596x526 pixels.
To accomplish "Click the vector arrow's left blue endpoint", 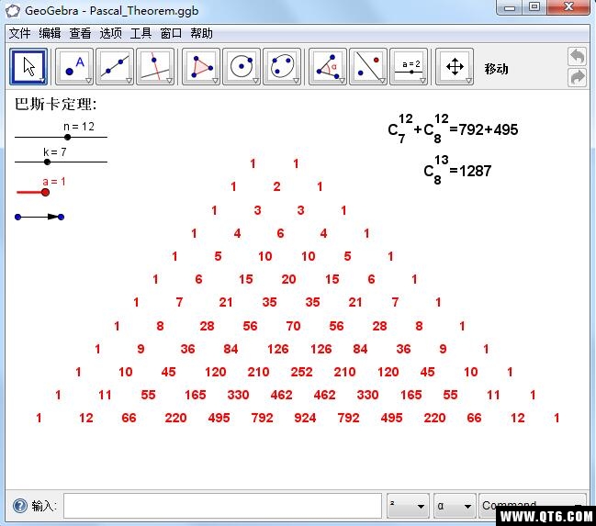I will [x=17, y=217].
